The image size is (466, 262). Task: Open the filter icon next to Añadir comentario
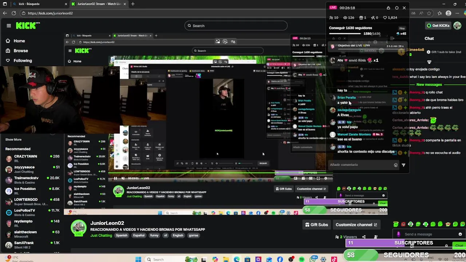point(403,165)
